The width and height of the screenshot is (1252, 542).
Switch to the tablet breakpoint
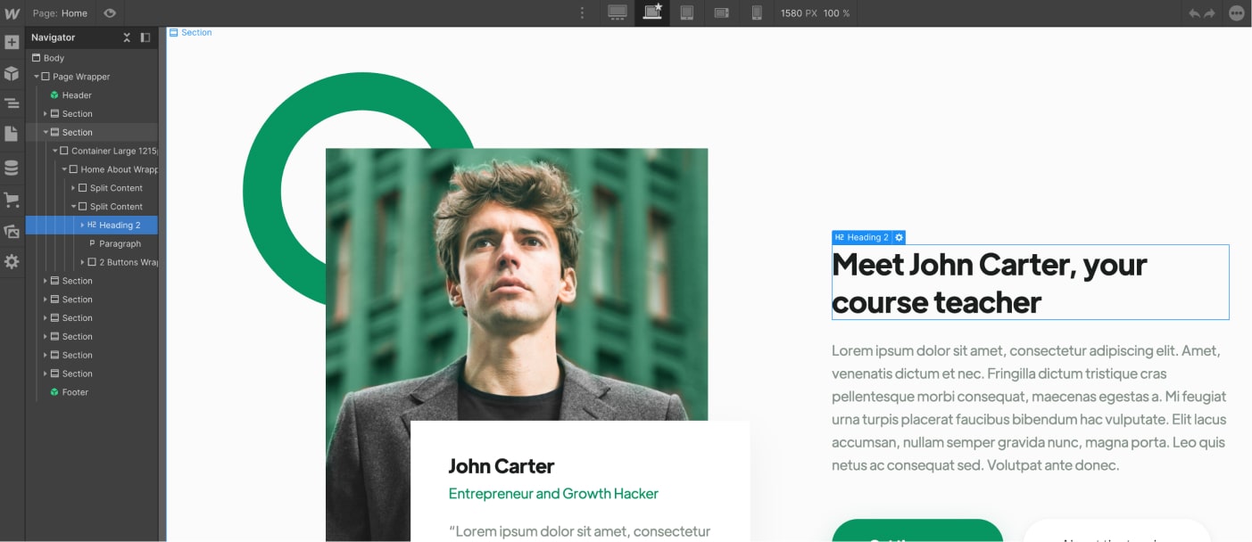[x=686, y=13]
